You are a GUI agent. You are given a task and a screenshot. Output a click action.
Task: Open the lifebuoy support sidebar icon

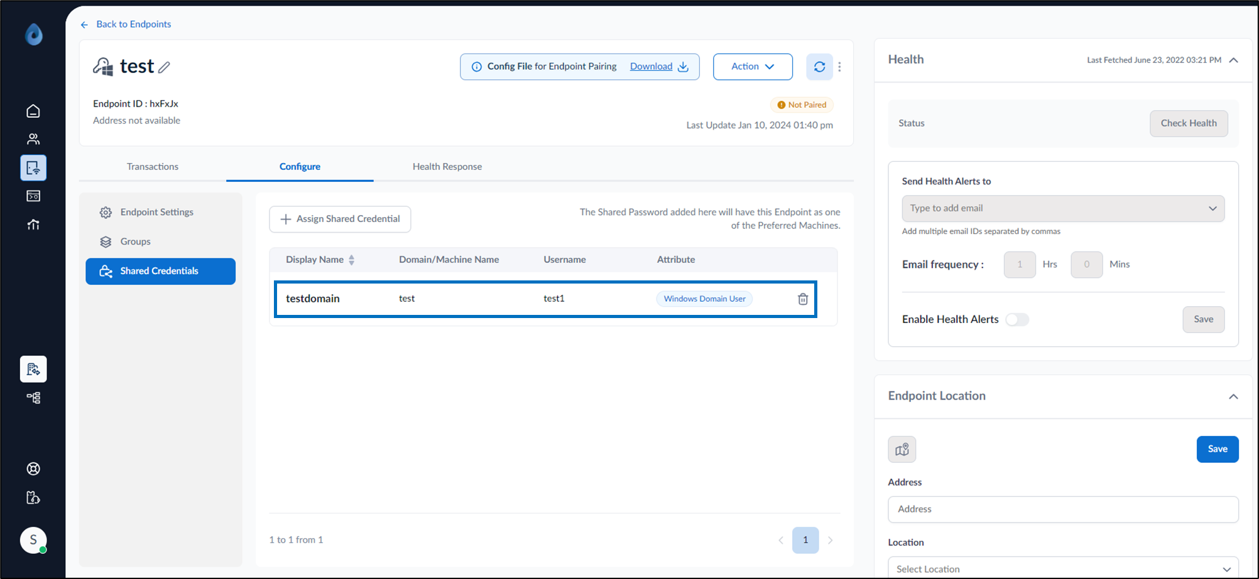(33, 469)
